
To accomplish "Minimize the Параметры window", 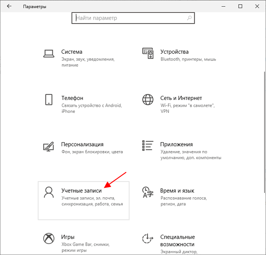I will pyautogui.click(x=223, y=7).
